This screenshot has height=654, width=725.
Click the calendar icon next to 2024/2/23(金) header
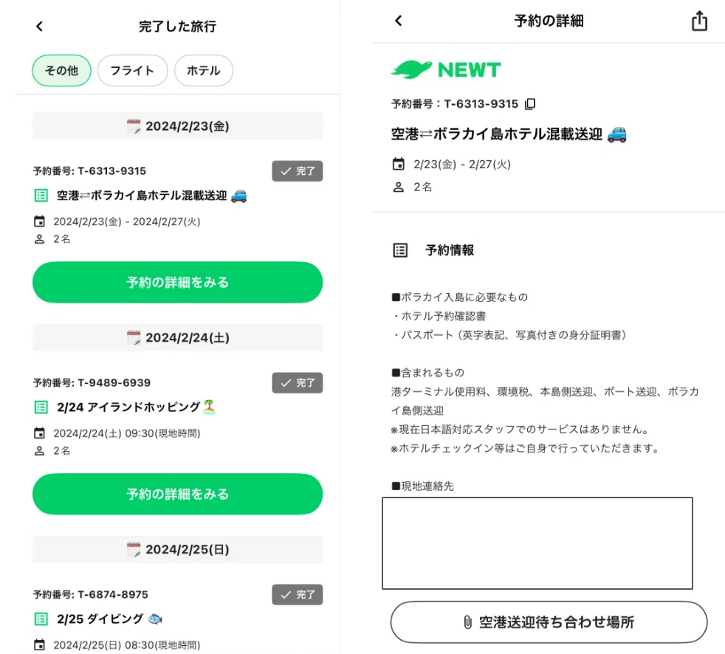pyautogui.click(x=134, y=126)
